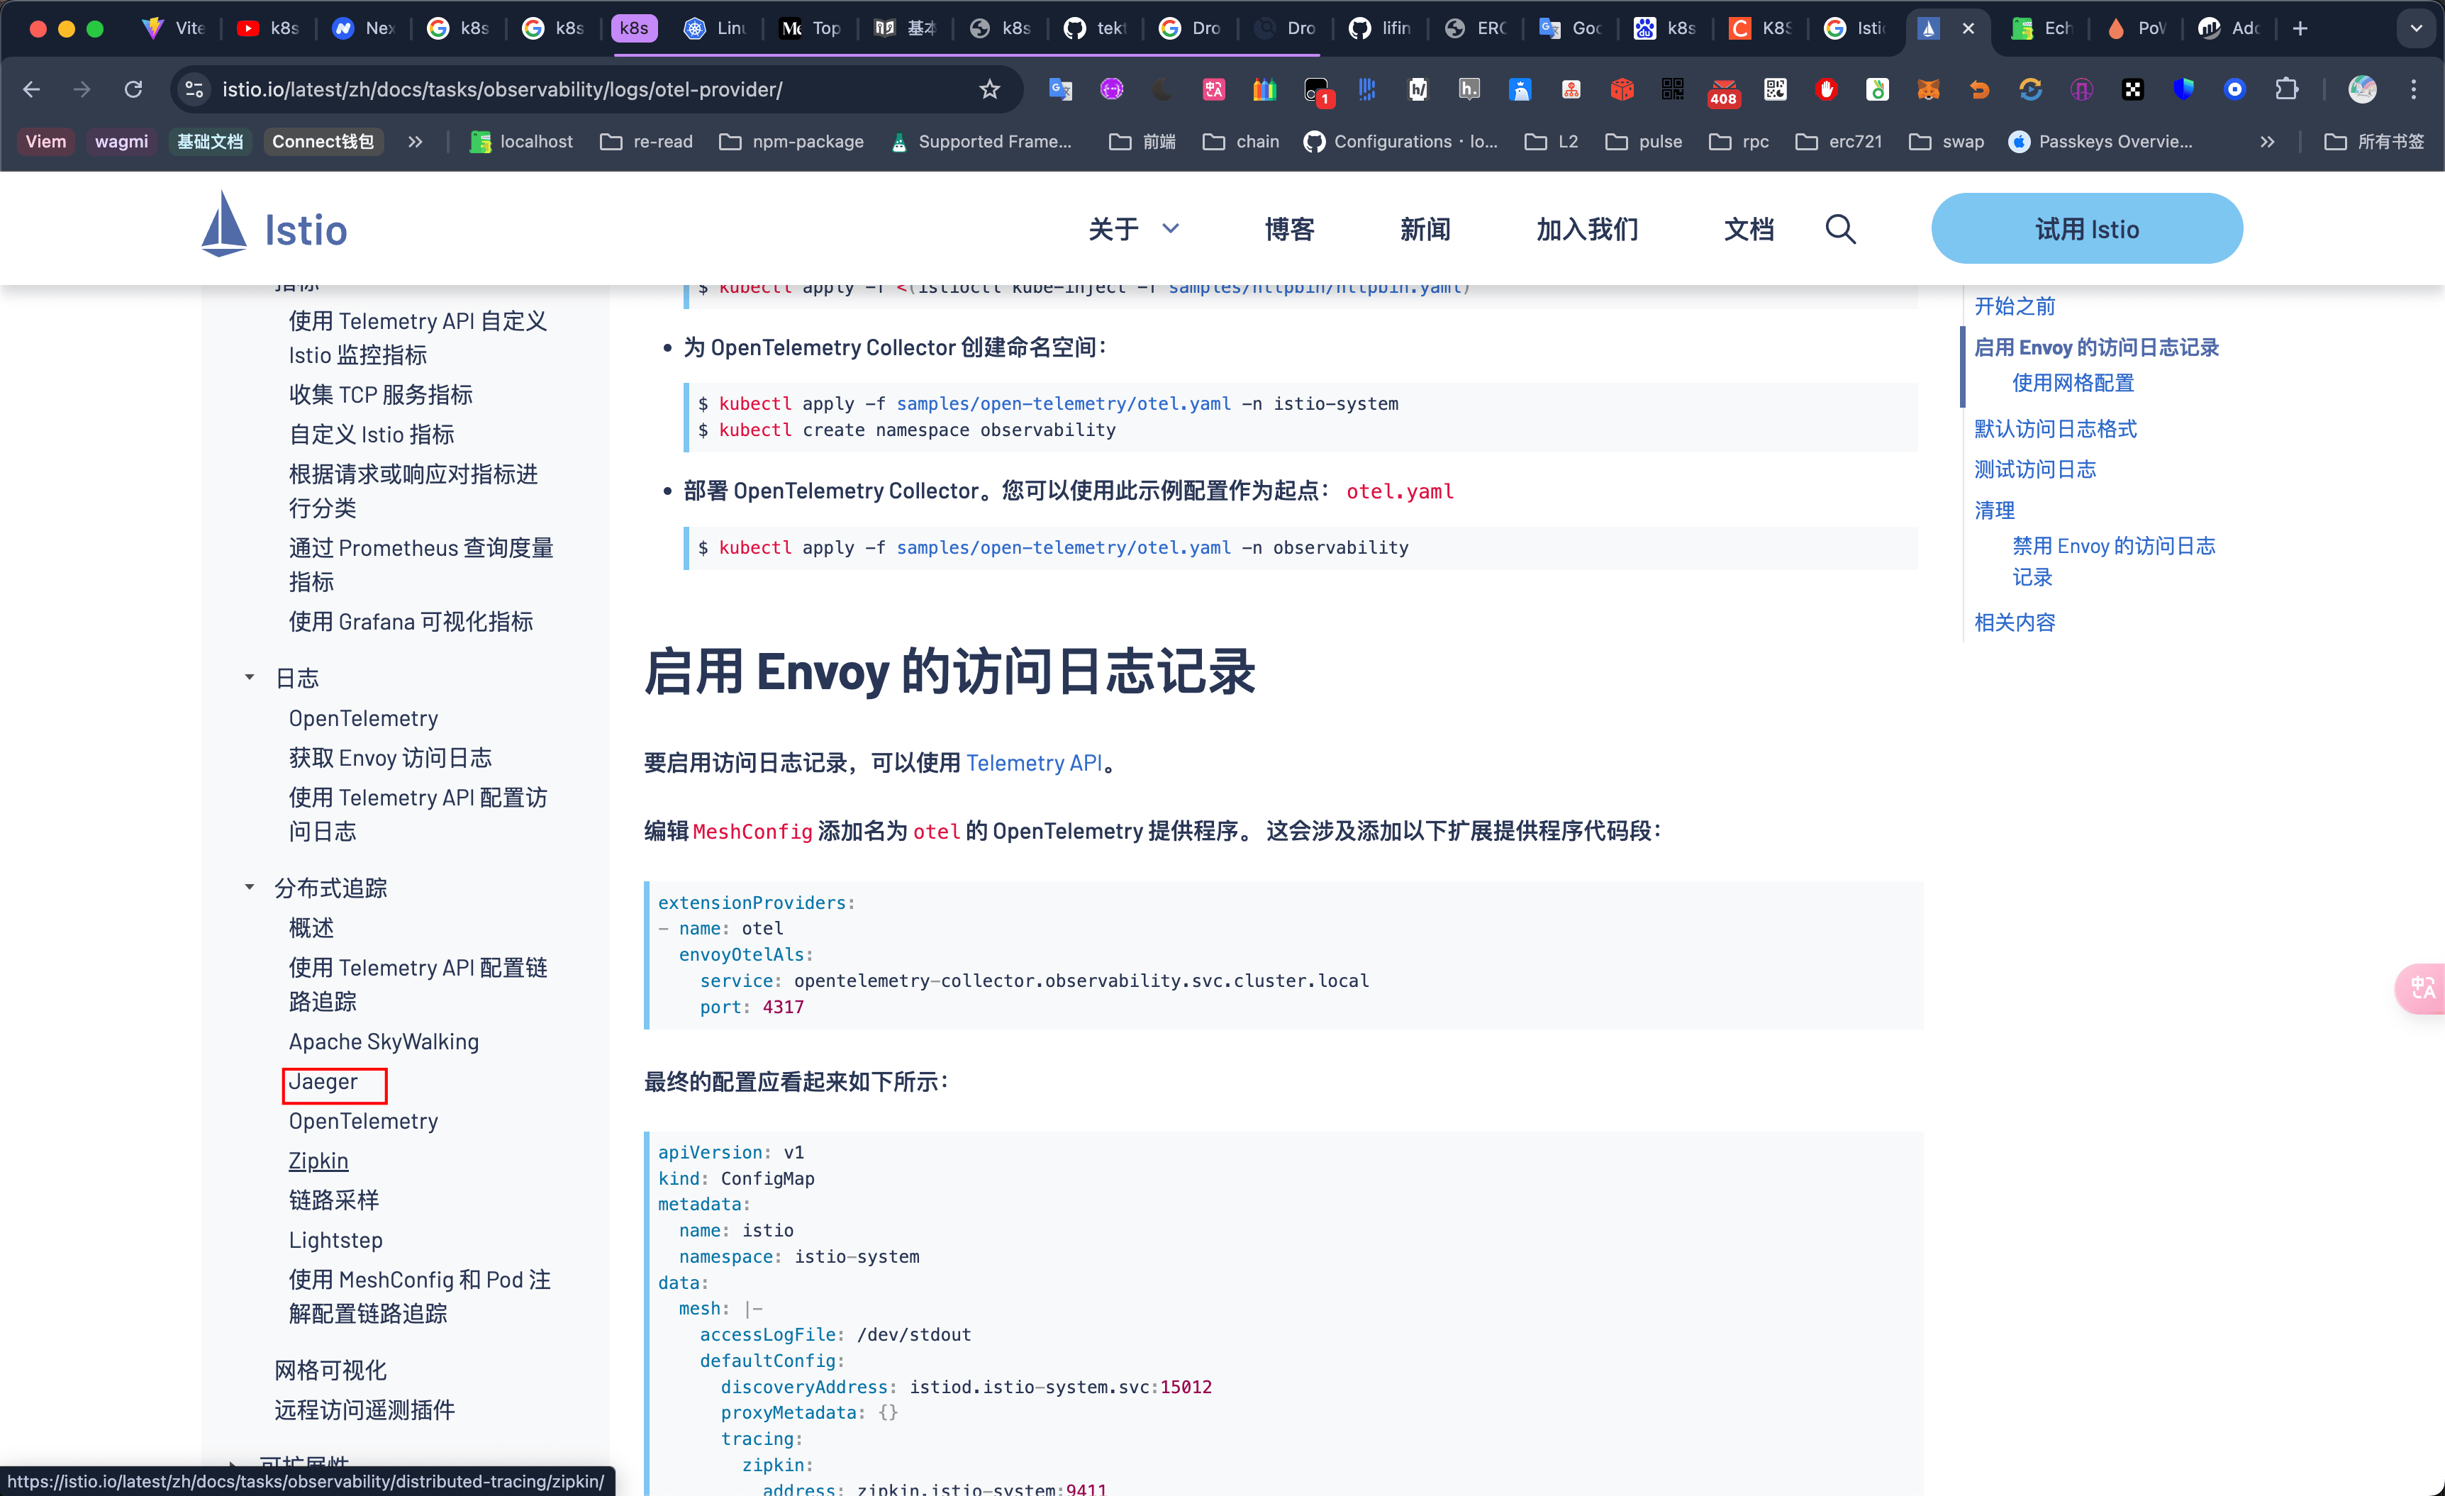Open the Viem bookmark
The height and width of the screenshot is (1496, 2445).
45,141
